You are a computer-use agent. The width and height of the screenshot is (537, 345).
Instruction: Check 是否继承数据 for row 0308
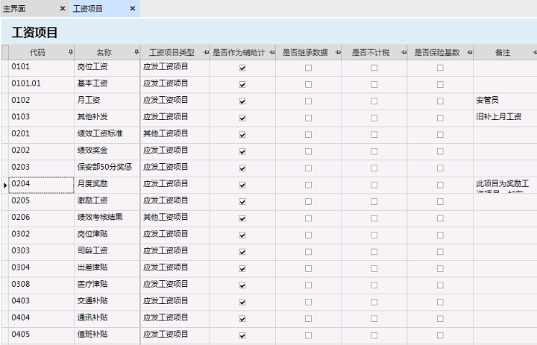coord(308,285)
